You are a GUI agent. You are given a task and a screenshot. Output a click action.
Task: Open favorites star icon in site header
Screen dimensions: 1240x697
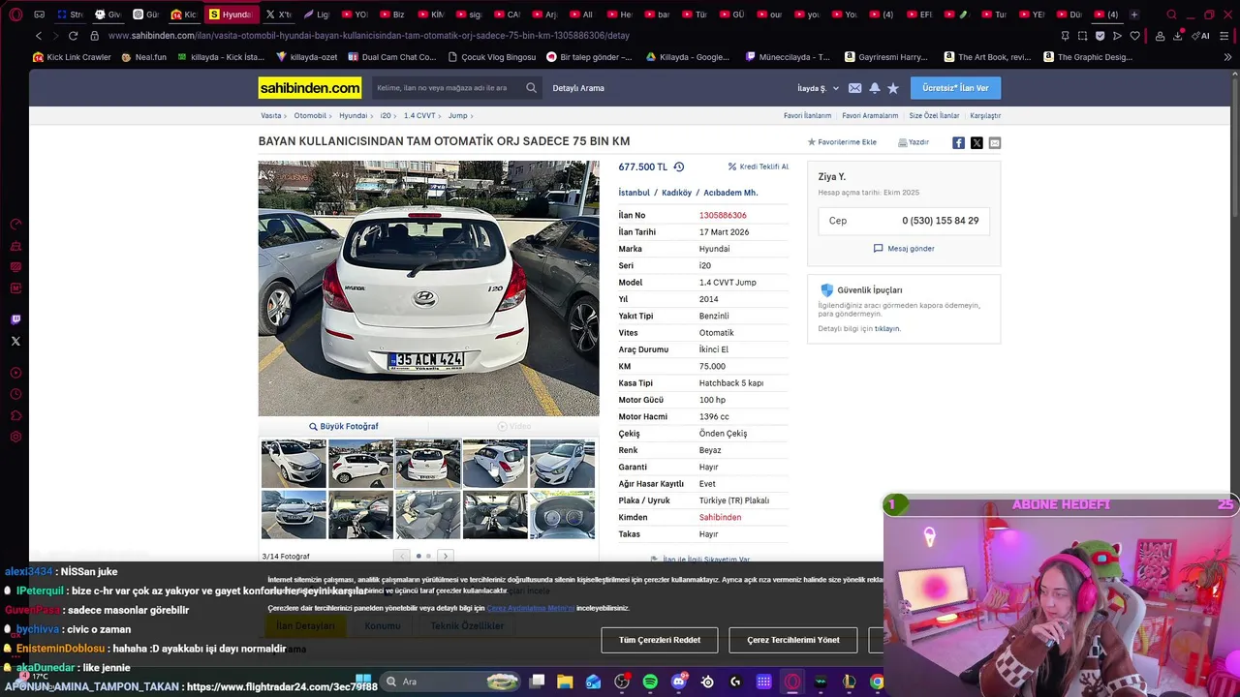(893, 88)
